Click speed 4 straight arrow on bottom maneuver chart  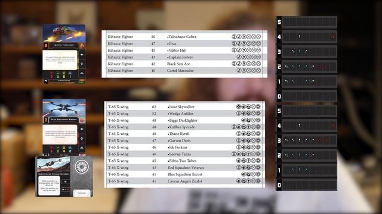[300, 125]
